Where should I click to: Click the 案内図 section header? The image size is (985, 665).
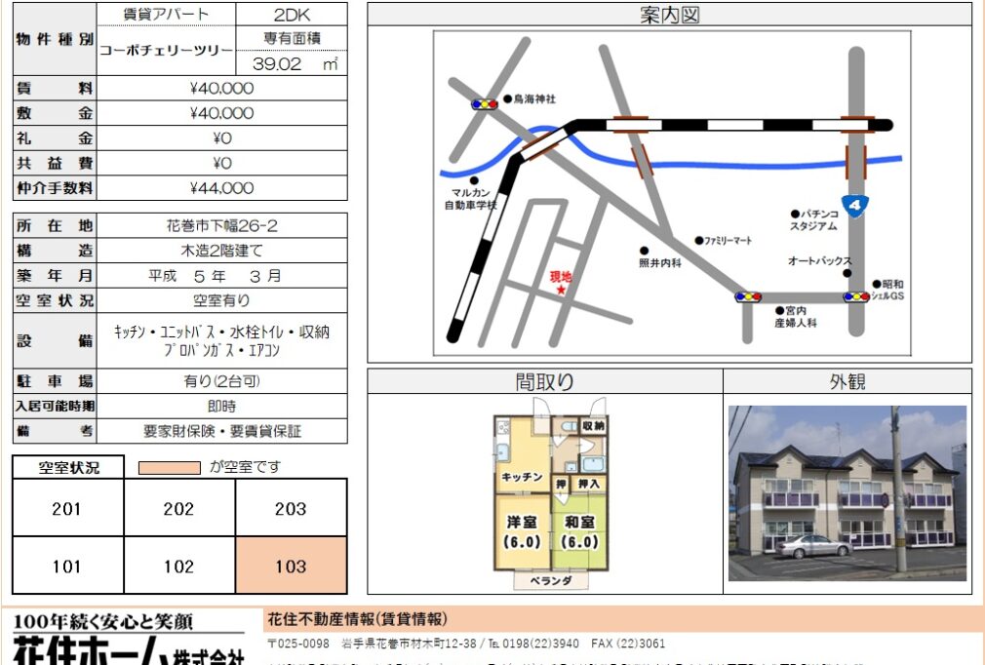(669, 16)
